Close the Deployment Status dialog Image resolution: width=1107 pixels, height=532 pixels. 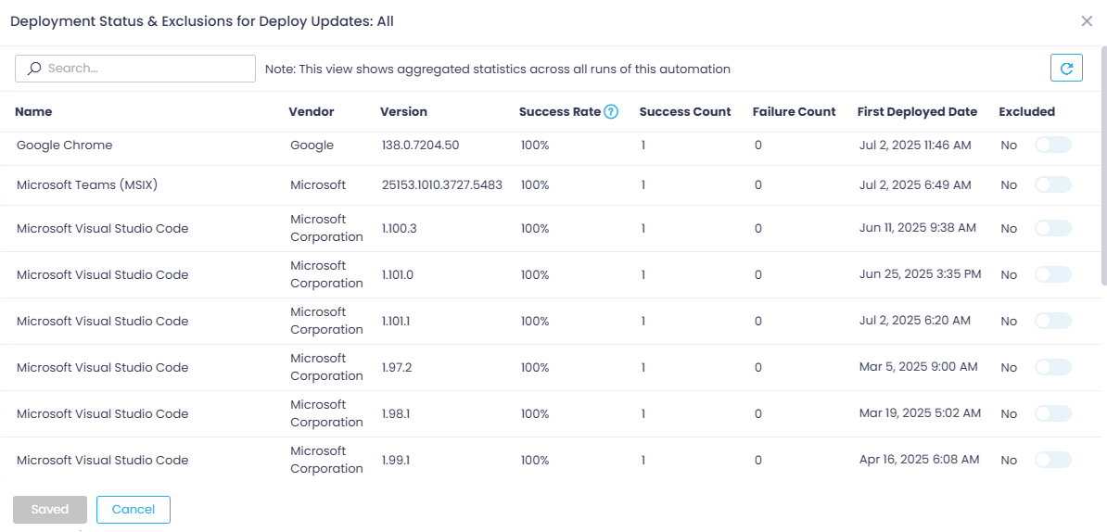(x=1088, y=21)
